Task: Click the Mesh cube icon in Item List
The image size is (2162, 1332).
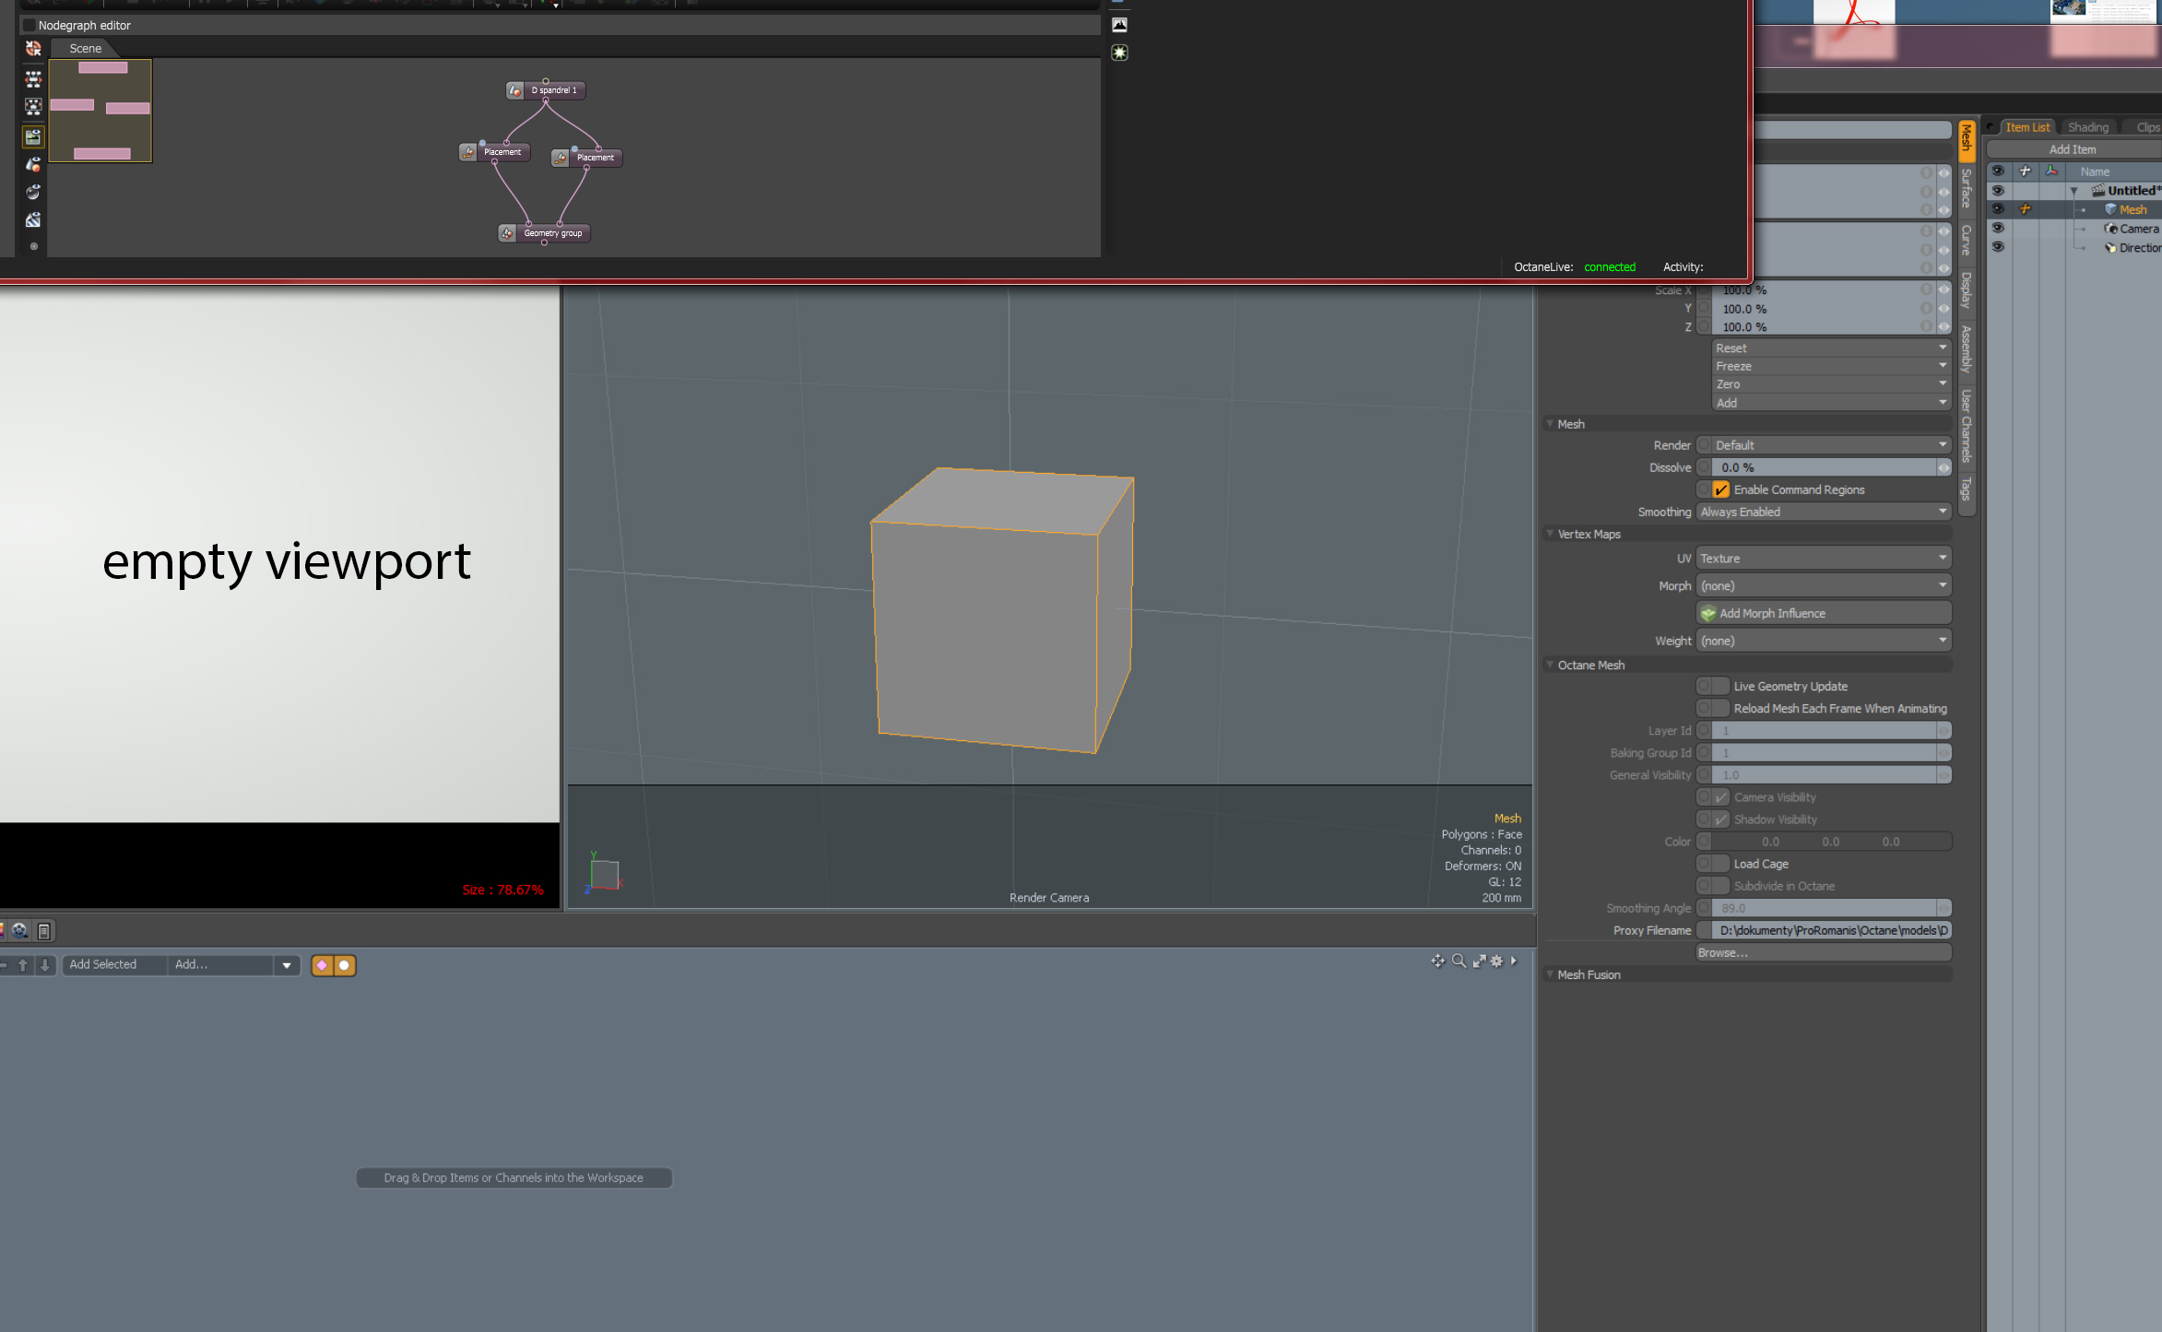Action: pos(2110,209)
